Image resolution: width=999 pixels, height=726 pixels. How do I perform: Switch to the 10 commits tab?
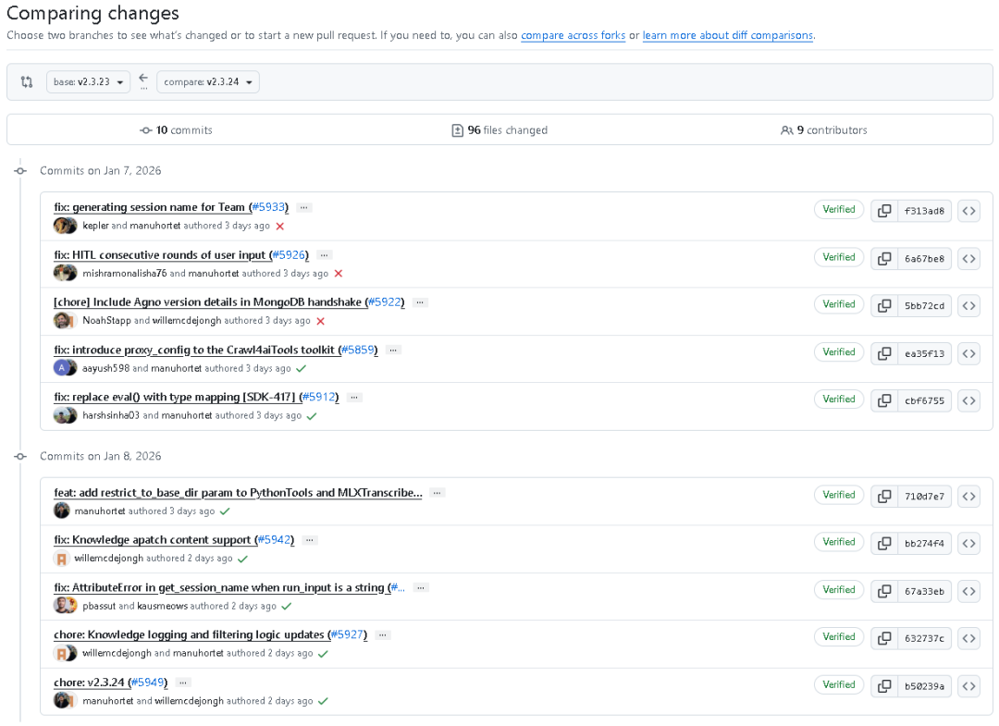tap(176, 130)
